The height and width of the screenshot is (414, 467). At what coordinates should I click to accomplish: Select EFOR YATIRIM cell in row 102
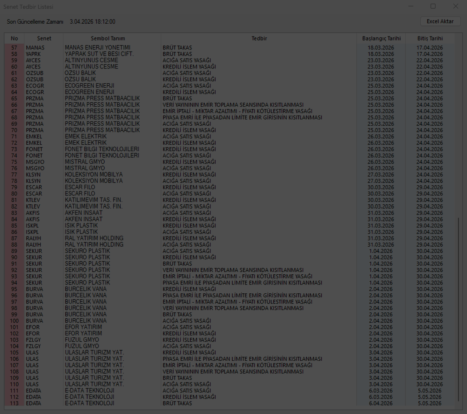(x=83, y=333)
